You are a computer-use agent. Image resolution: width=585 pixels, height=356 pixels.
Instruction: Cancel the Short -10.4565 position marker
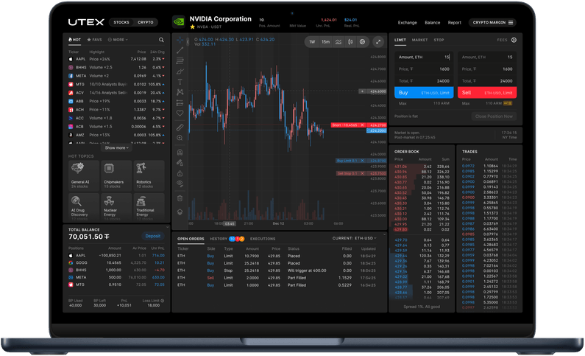pos(362,125)
